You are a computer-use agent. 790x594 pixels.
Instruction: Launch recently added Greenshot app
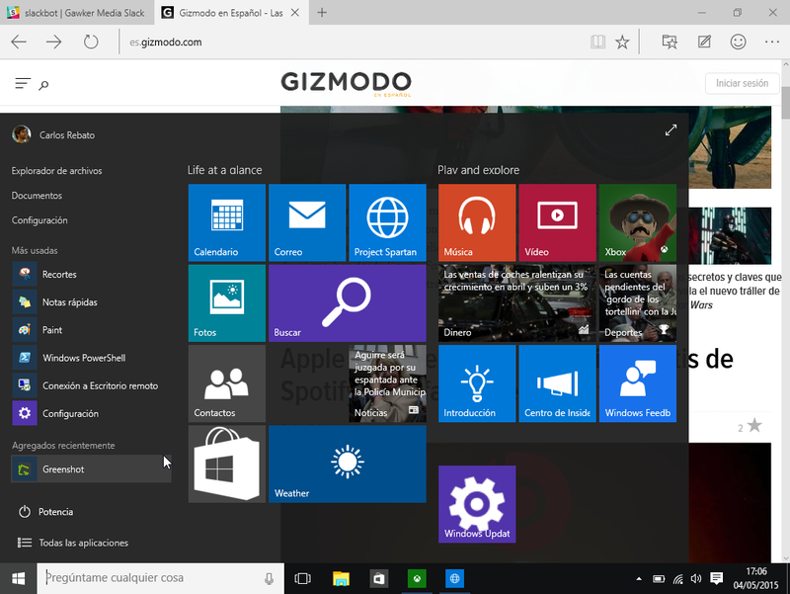click(91, 468)
